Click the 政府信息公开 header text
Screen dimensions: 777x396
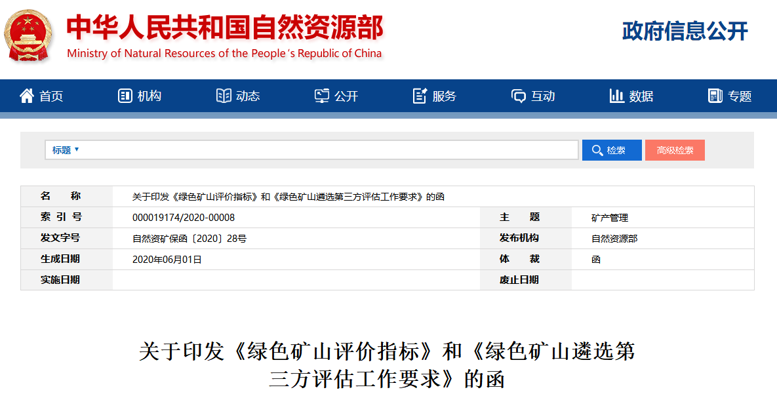[x=685, y=31]
